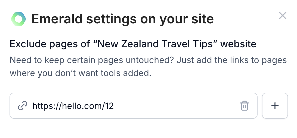Close the Emerald settings dialog
Viewport: 297px width, 138px height.
pyautogui.click(x=282, y=15)
